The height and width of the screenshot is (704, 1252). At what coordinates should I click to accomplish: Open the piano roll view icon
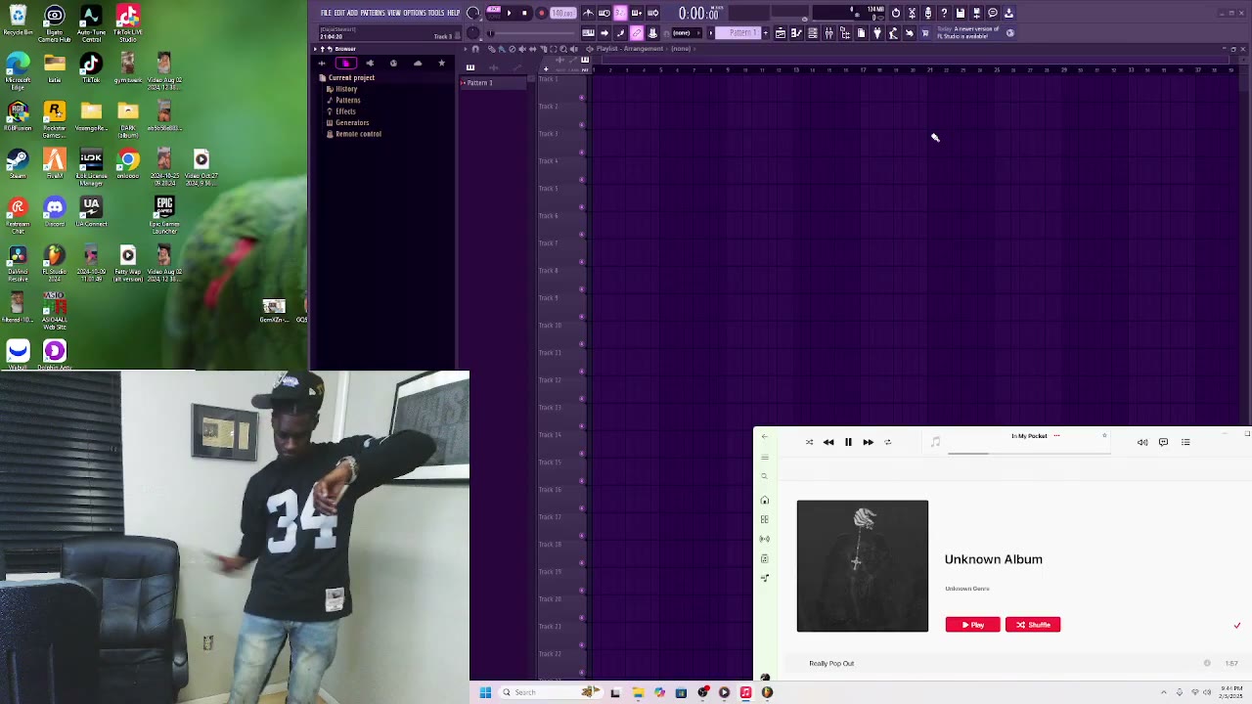796,33
